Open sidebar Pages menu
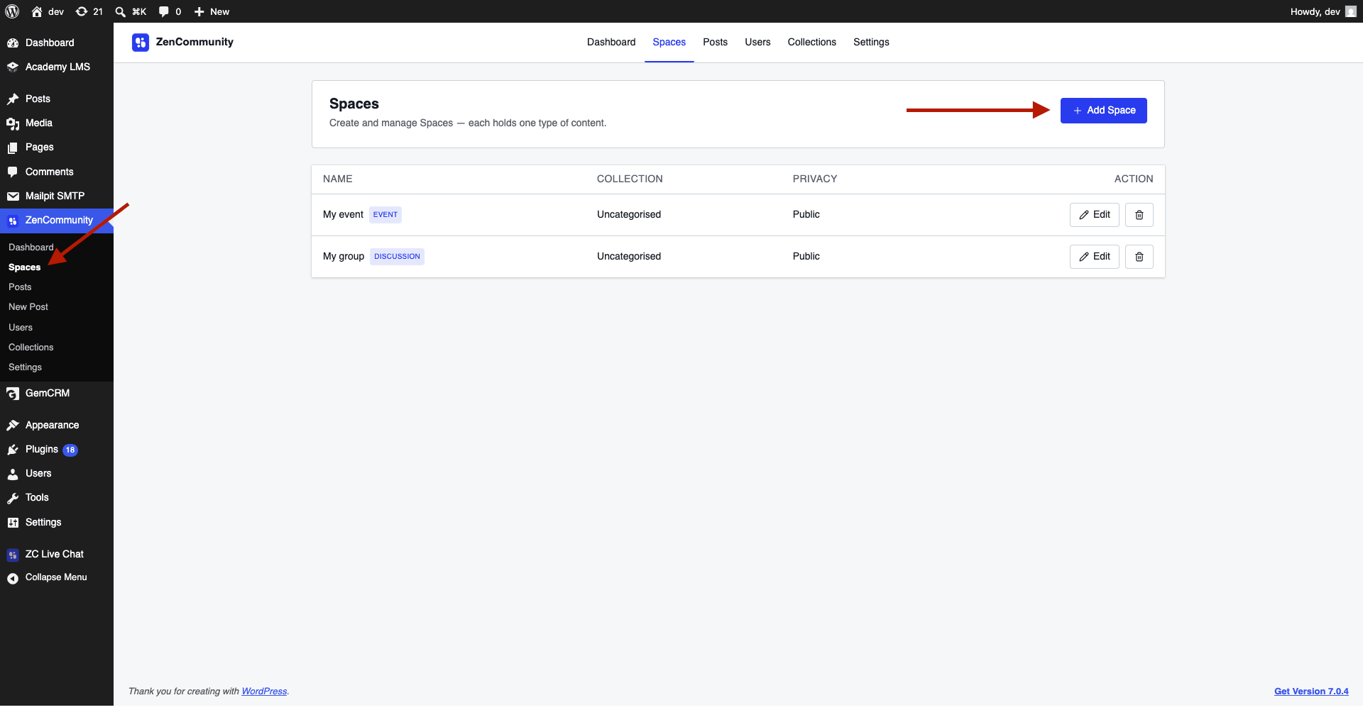Screen dimensions: 1363x722 pyautogui.click(x=57, y=147)
